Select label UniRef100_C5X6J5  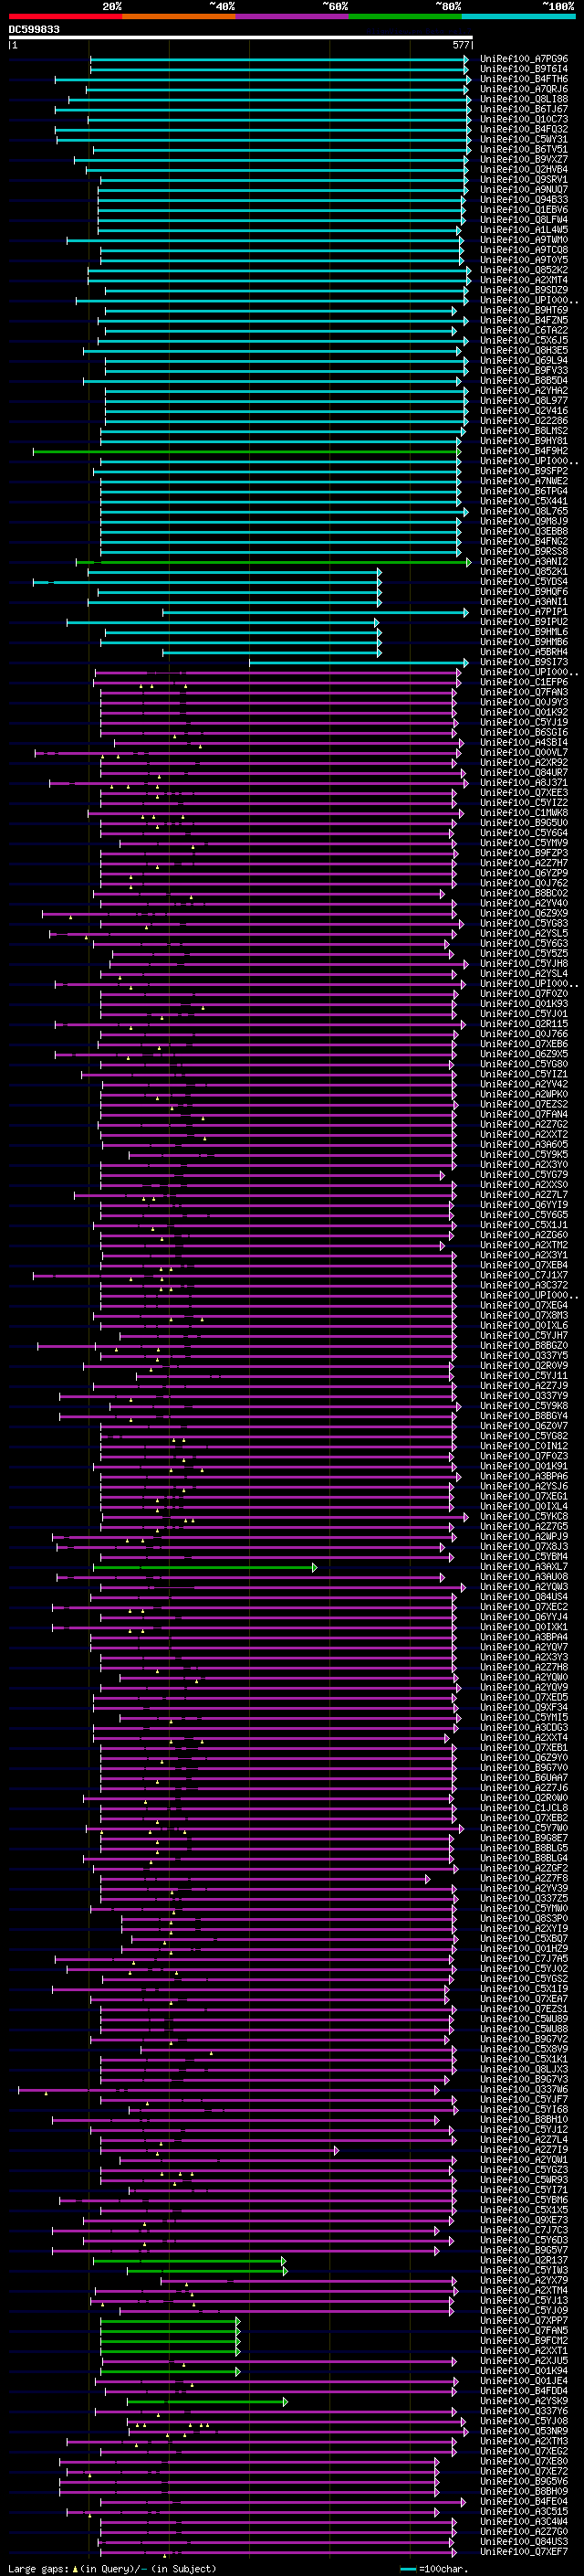pos(524,340)
